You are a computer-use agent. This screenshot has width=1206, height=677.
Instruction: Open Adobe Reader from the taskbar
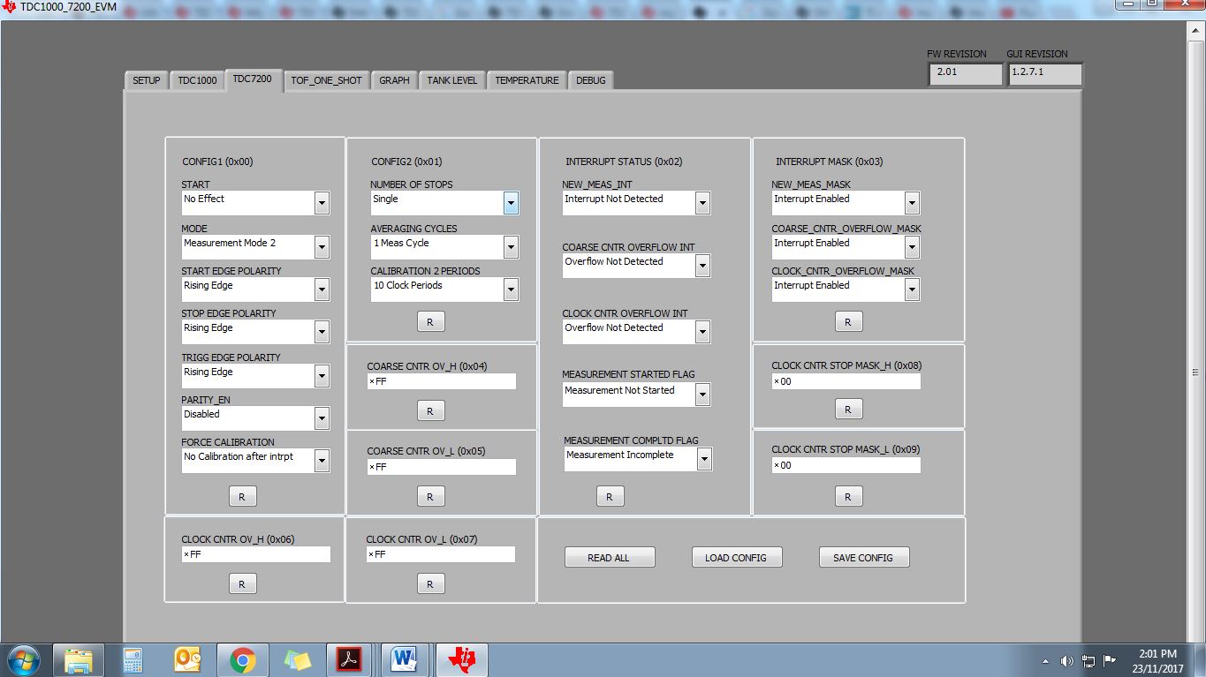[x=350, y=660]
